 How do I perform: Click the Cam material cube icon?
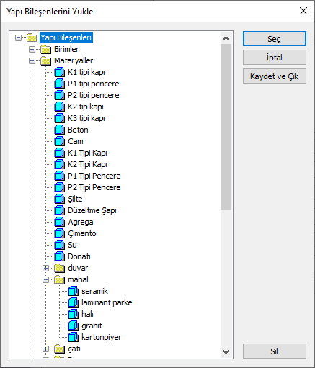pos(59,141)
